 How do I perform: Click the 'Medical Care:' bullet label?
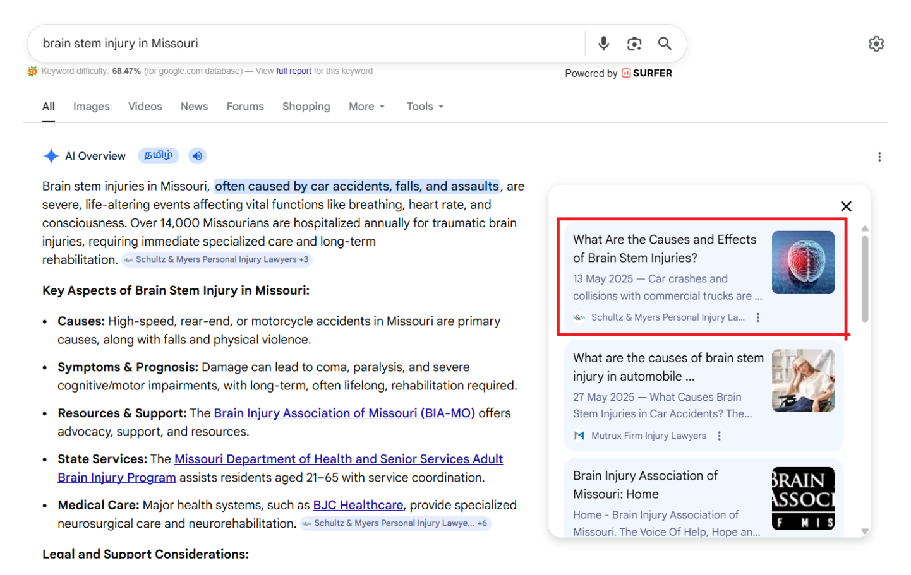99,505
